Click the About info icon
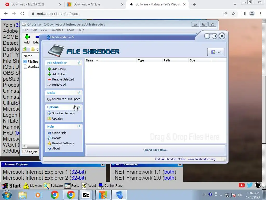 tap(49, 149)
